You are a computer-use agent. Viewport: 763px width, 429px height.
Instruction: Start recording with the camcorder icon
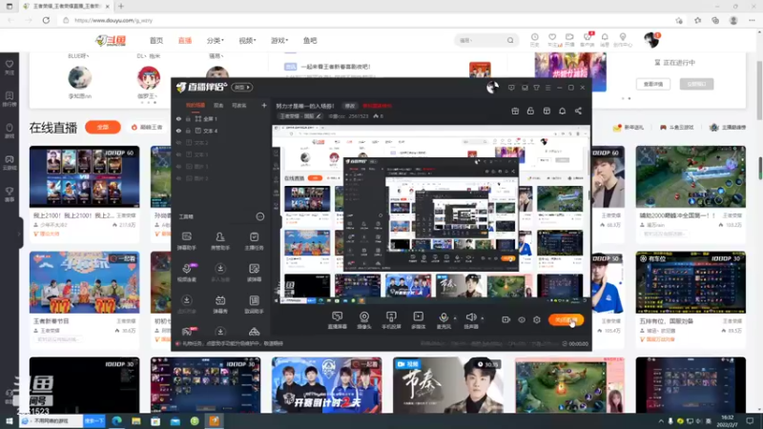[x=505, y=319]
